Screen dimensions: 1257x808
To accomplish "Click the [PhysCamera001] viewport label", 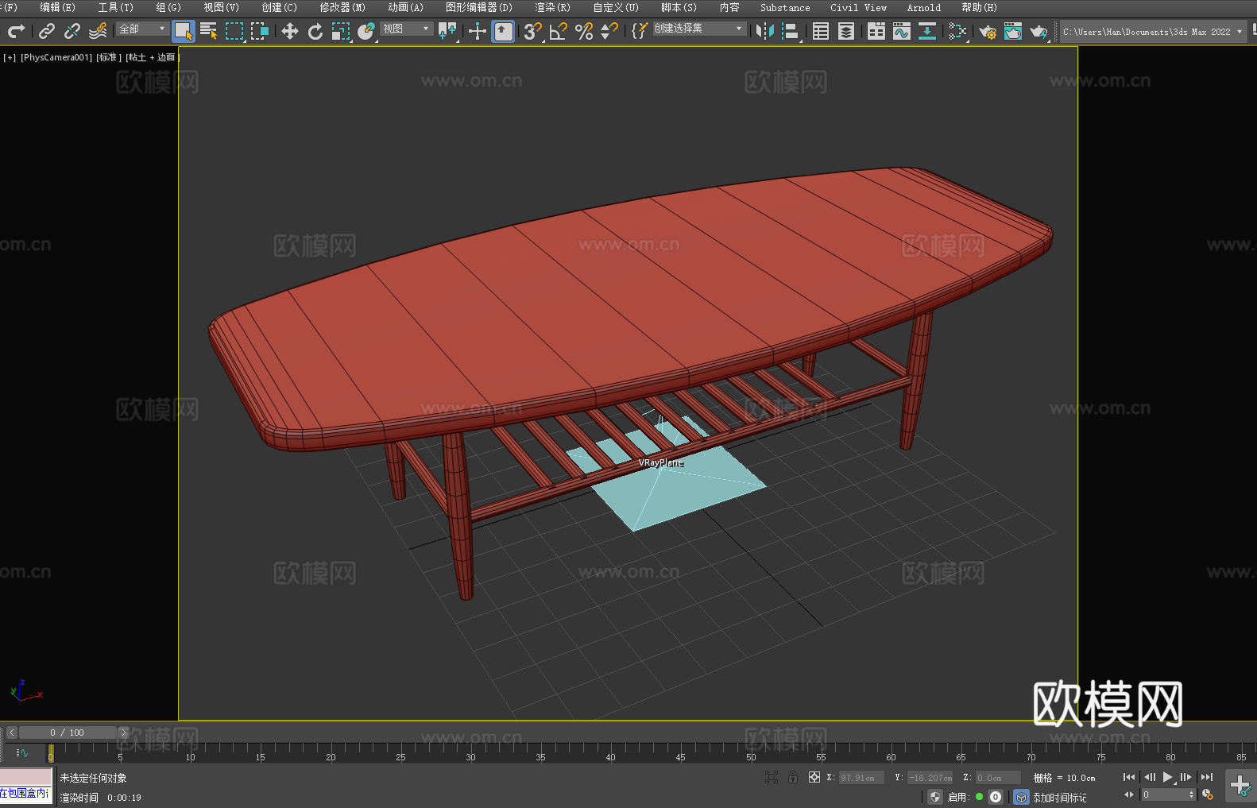I will pyautogui.click(x=56, y=57).
